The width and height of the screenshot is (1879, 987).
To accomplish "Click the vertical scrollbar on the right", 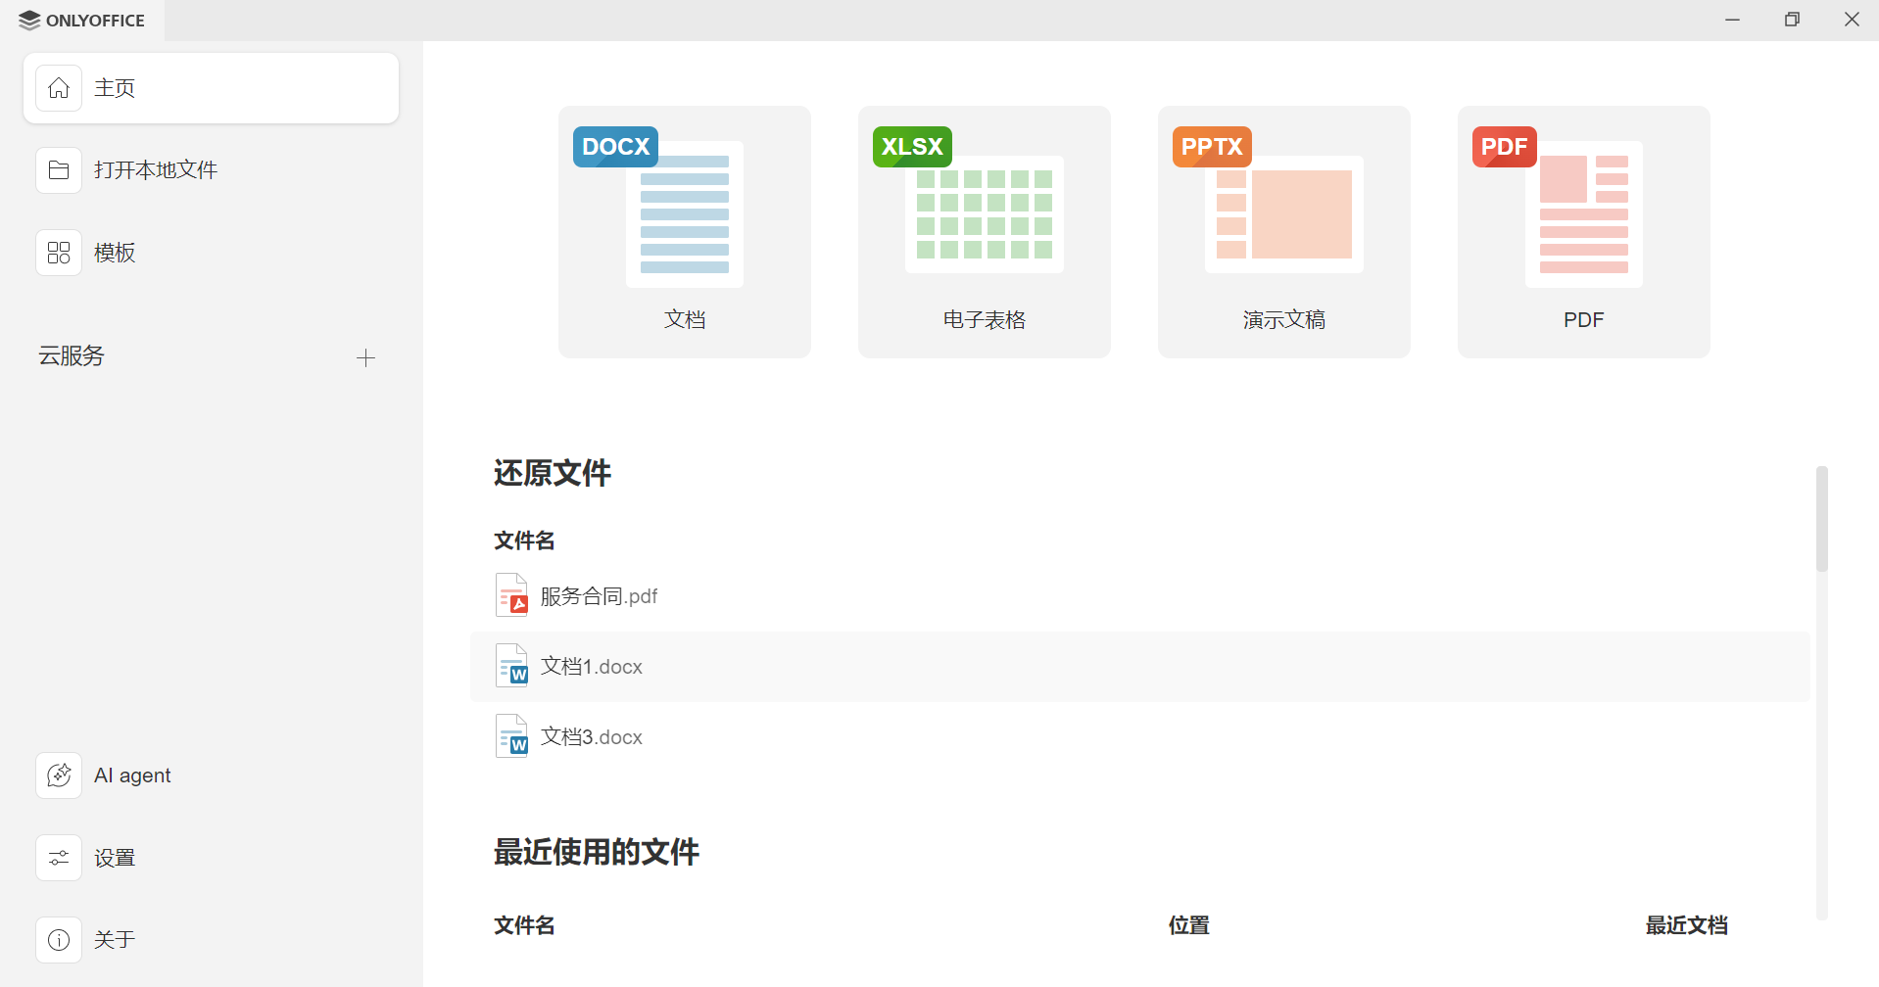I will point(1822,519).
